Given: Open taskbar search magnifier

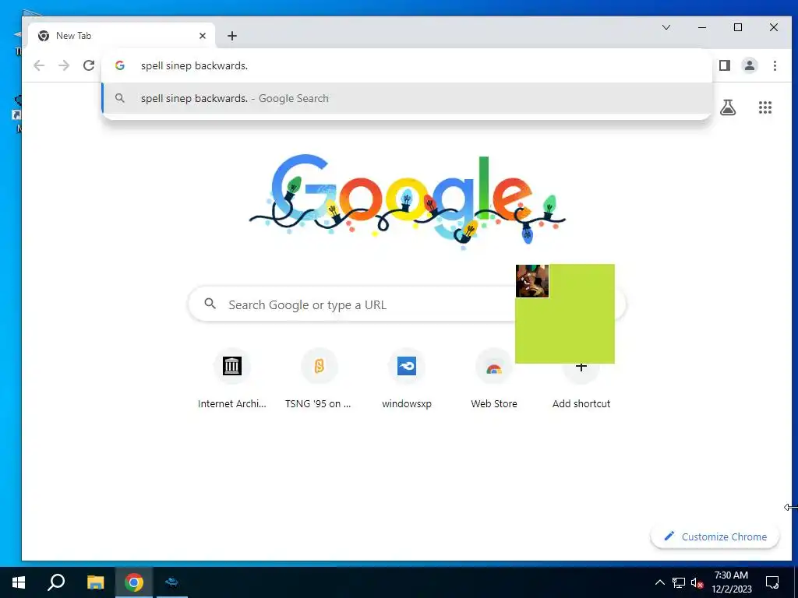Looking at the screenshot, I should click(56, 582).
